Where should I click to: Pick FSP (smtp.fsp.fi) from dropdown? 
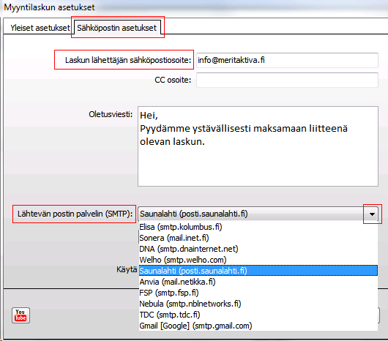point(258,293)
